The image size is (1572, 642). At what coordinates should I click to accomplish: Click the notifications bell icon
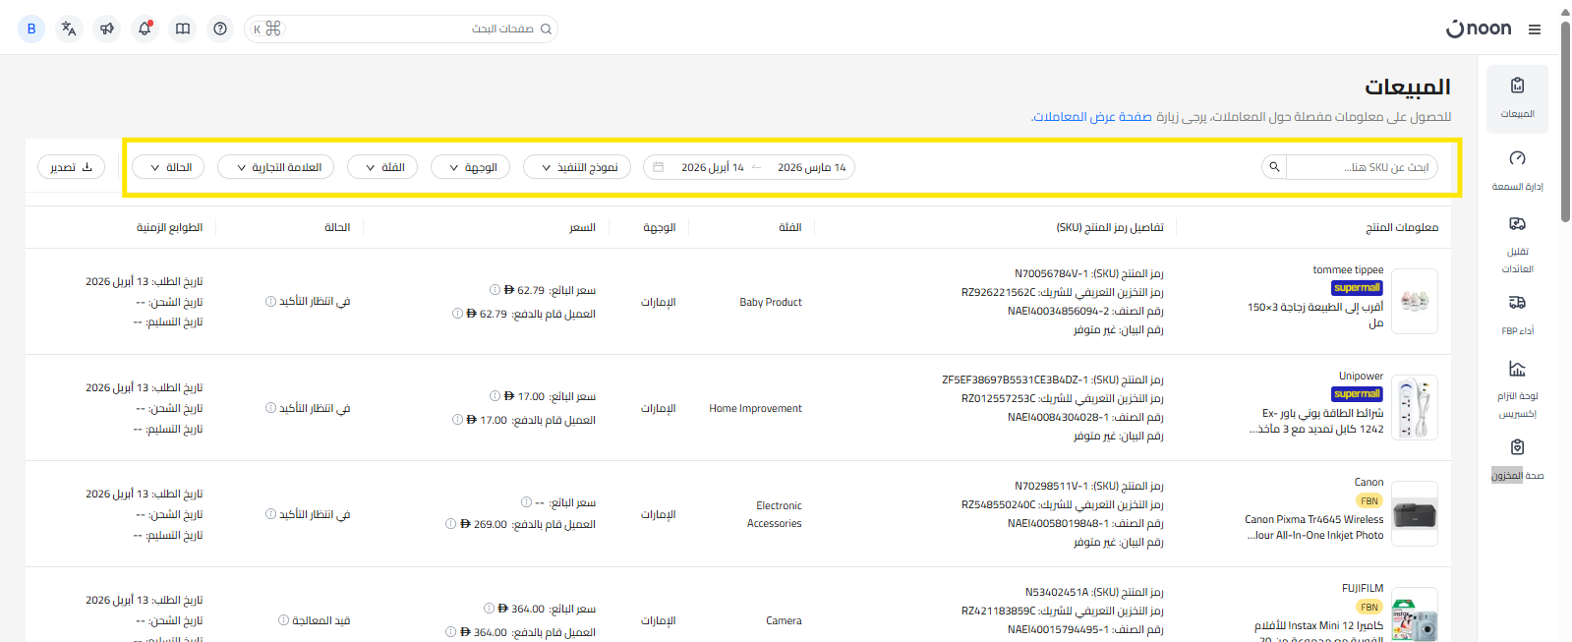click(x=145, y=29)
